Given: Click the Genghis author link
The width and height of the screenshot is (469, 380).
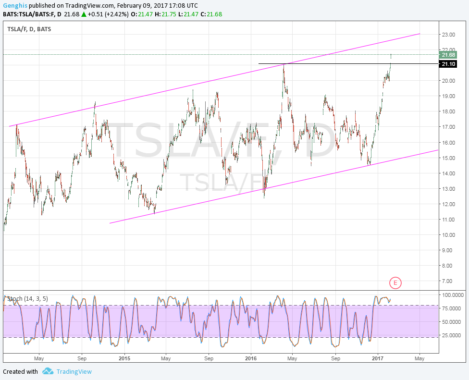Looking at the screenshot, I should 15,6.
